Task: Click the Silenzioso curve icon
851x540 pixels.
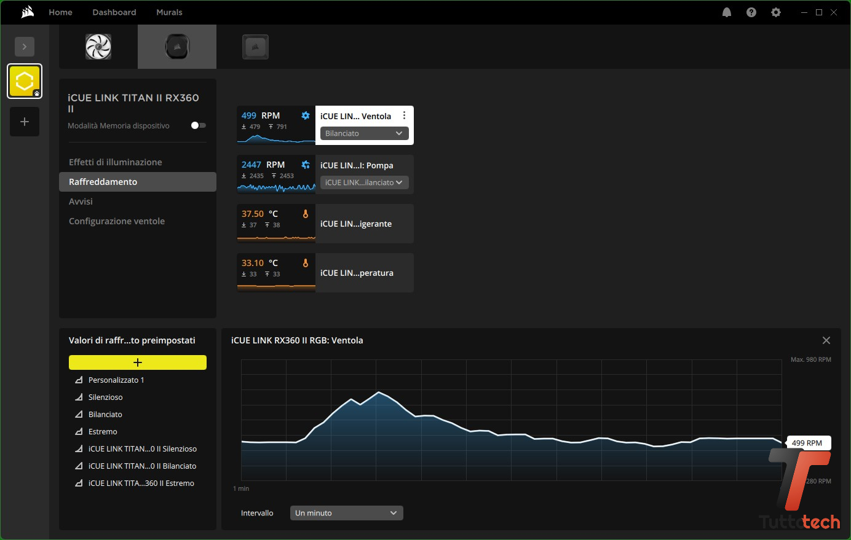Action: 79,397
